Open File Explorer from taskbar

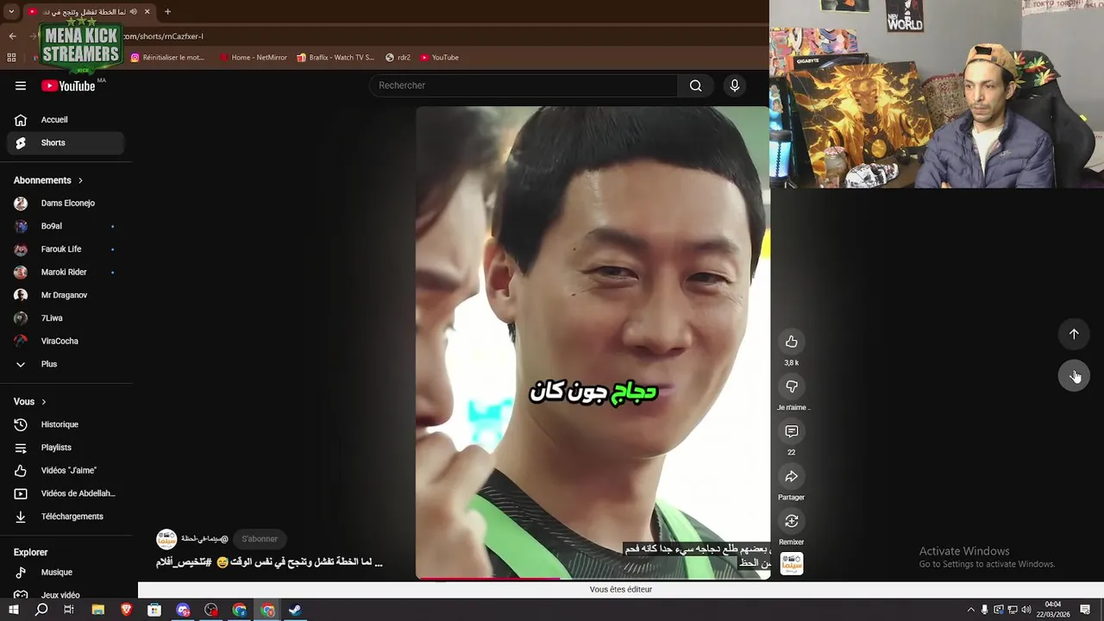[x=98, y=610]
